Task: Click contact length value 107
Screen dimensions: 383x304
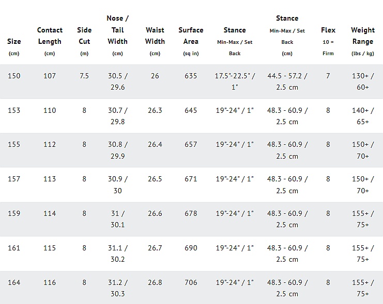Action: pos(50,76)
